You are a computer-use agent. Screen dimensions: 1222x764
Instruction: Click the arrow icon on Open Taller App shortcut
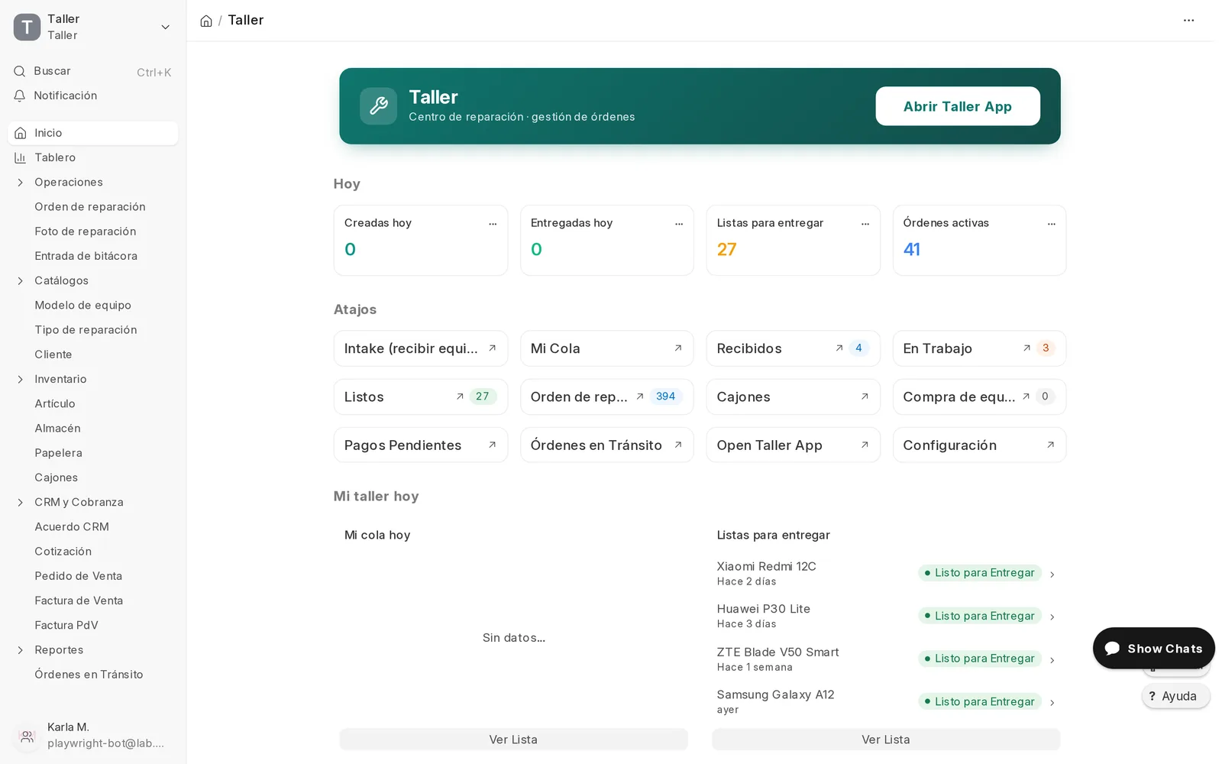coord(865,445)
